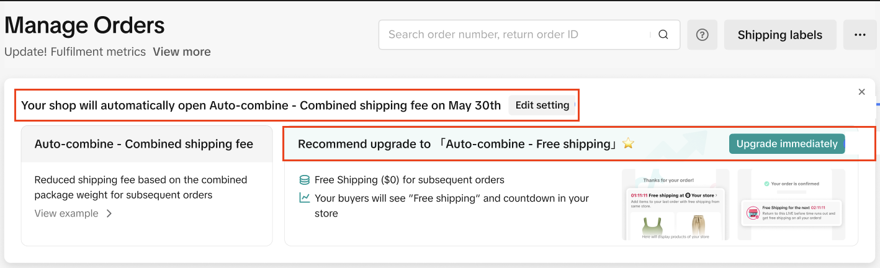Click the magnifier search icon
The width and height of the screenshot is (880, 268).
point(663,35)
